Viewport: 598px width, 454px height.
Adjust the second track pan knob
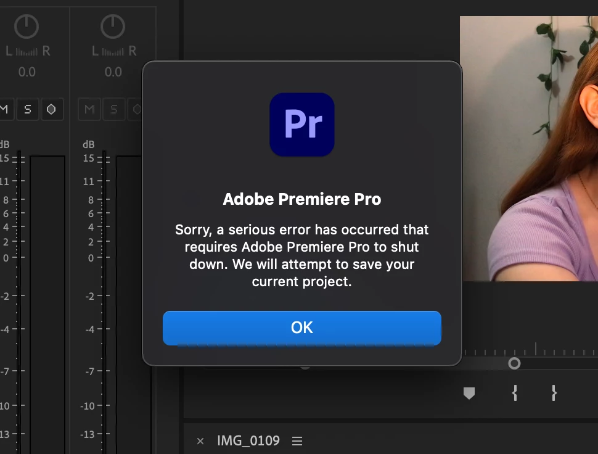(x=112, y=27)
